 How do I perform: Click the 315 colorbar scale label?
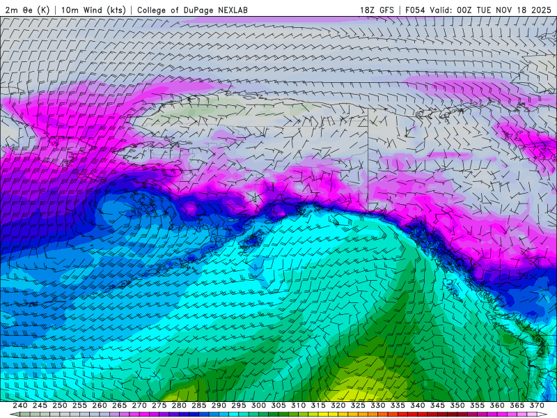point(318,405)
